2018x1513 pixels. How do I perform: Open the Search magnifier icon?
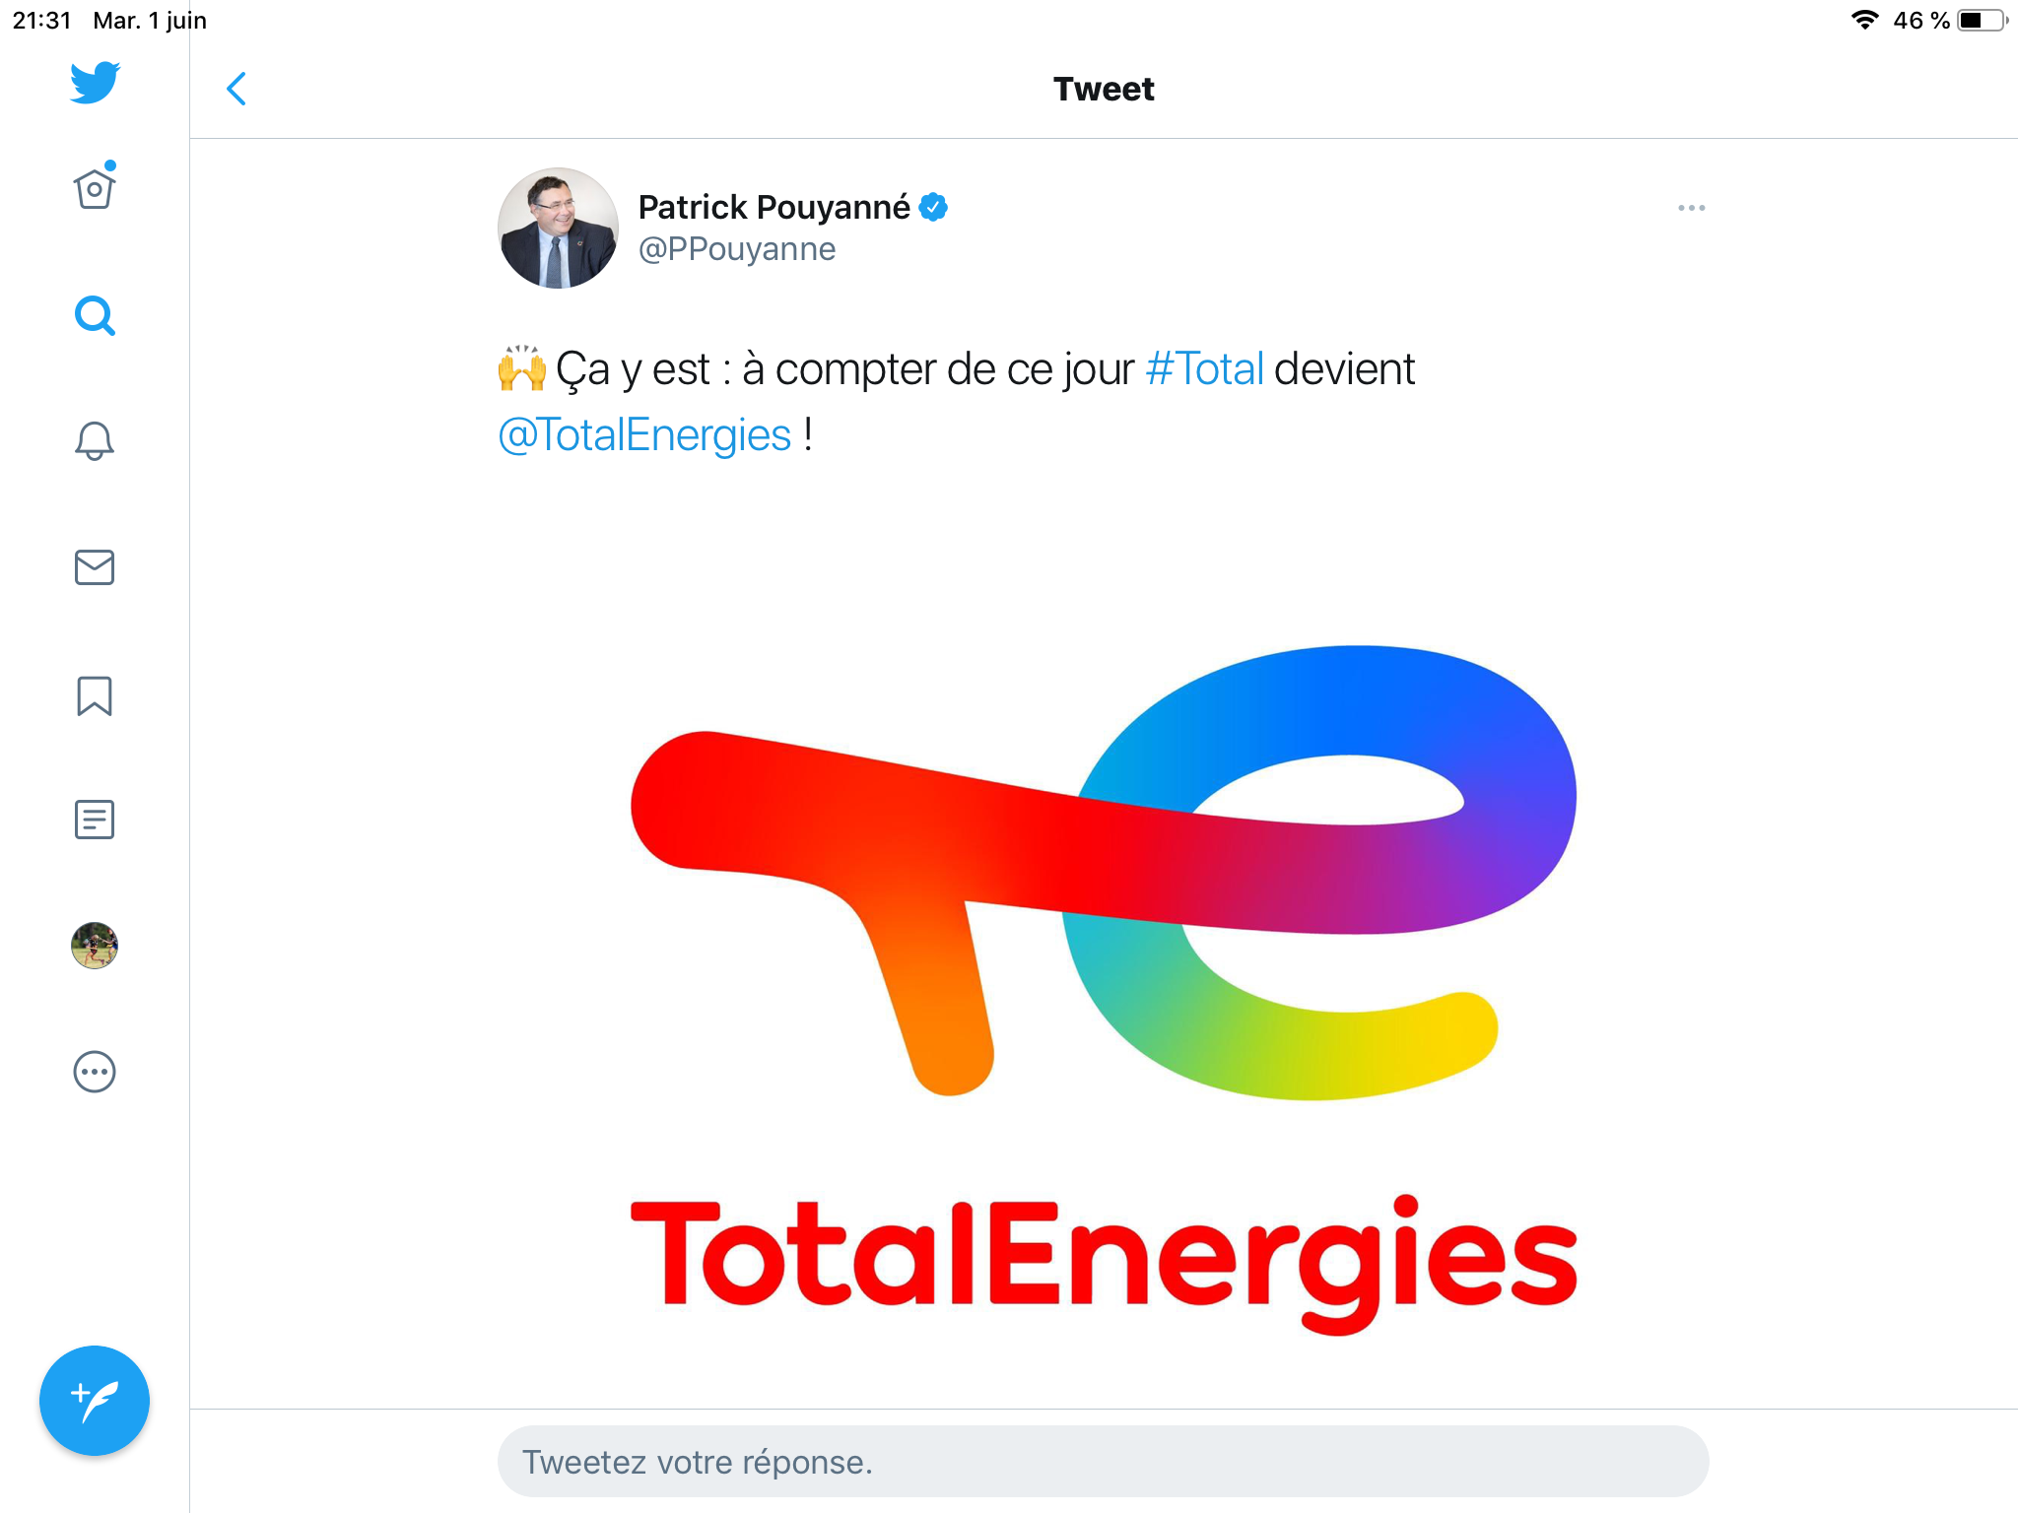pyautogui.click(x=95, y=316)
